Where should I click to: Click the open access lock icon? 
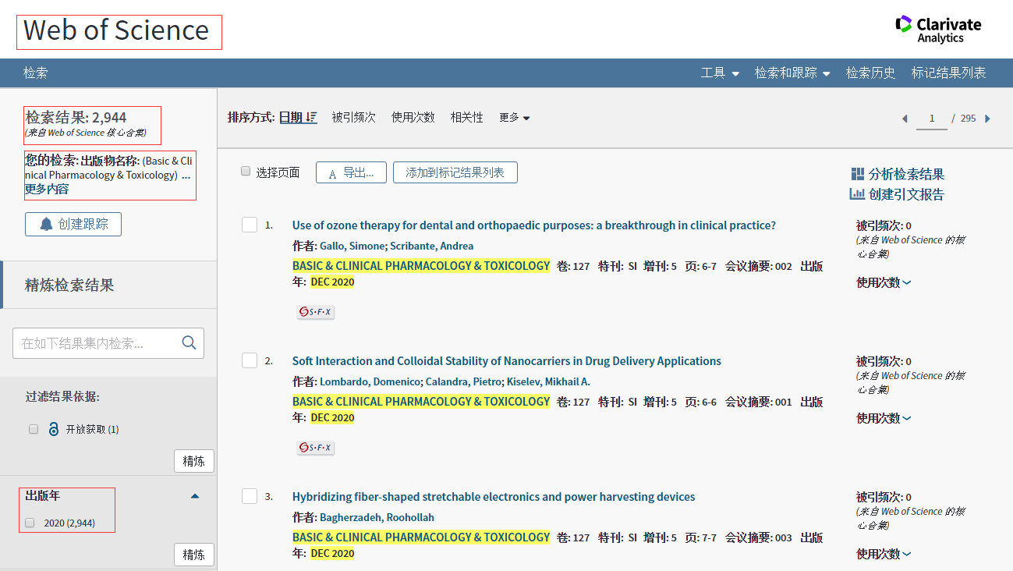click(x=54, y=429)
